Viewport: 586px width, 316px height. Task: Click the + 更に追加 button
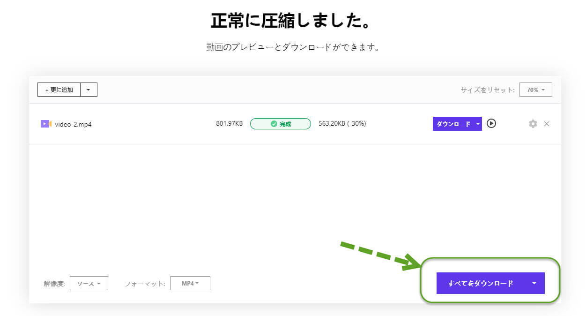(x=59, y=90)
